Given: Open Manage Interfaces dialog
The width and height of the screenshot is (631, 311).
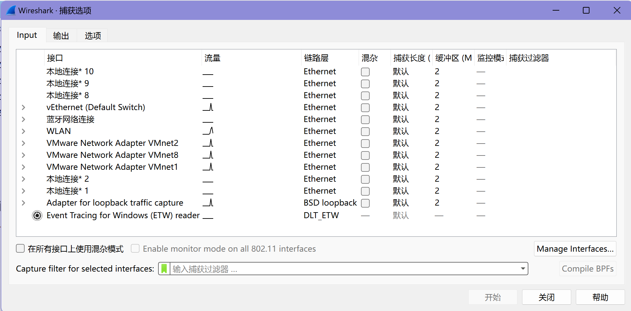Looking at the screenshot, I should (x=575, y=249).
